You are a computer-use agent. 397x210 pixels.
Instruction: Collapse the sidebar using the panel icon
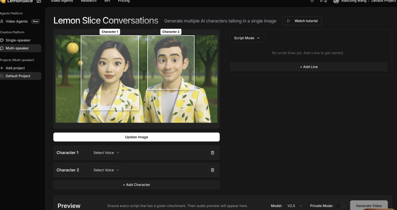coord(39,1)
